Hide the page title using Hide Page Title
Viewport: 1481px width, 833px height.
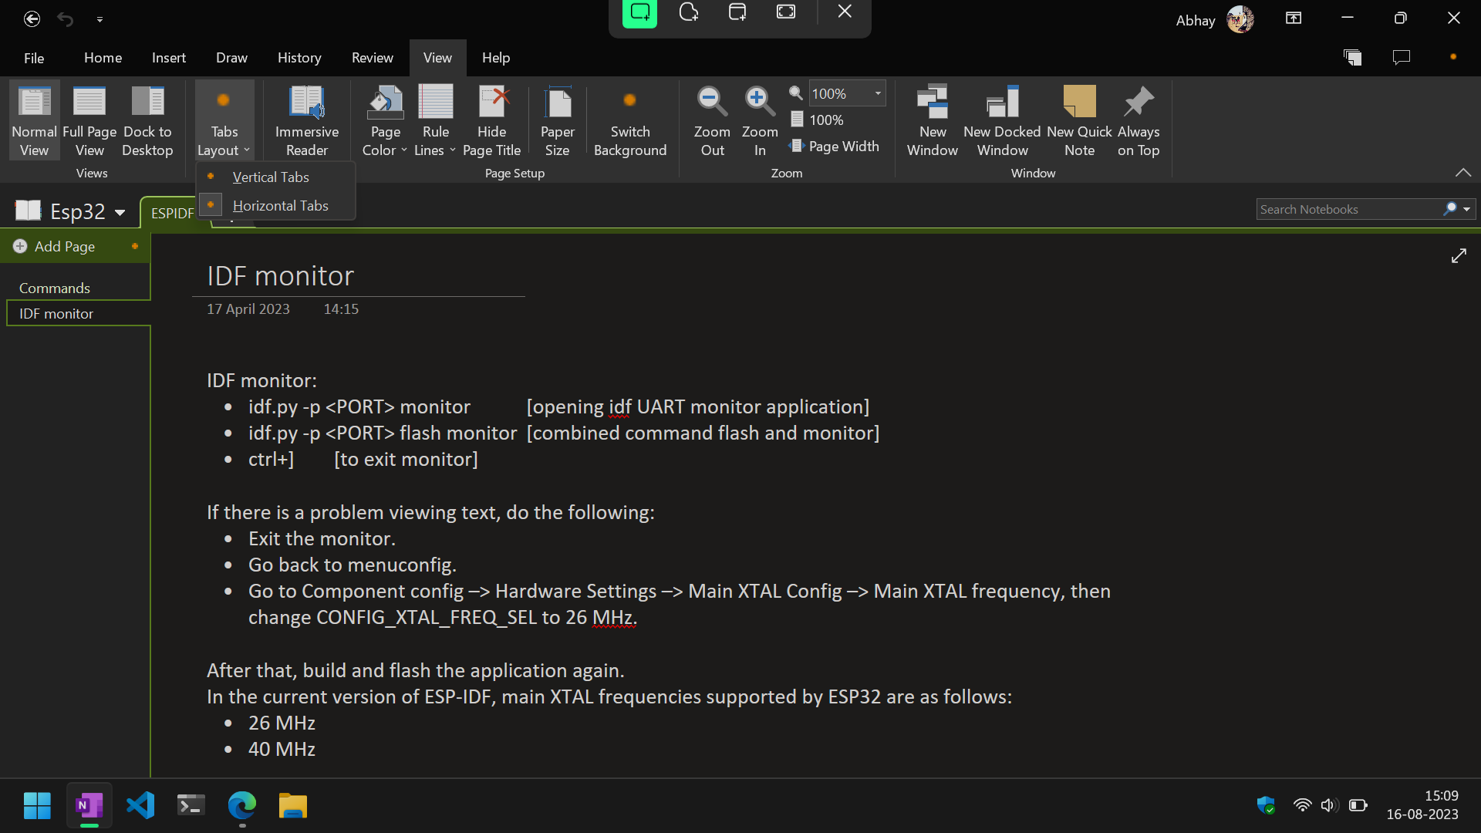click(491, 120)
